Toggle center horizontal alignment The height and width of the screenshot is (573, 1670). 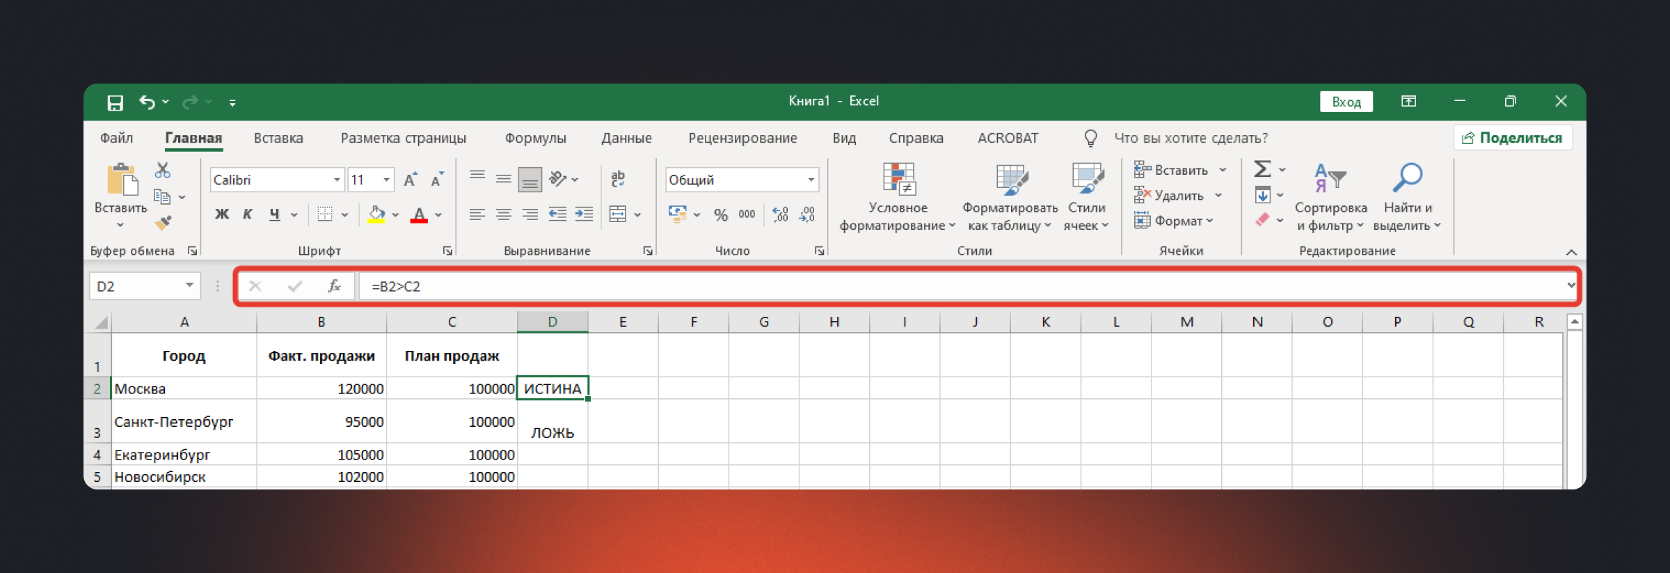504,214
